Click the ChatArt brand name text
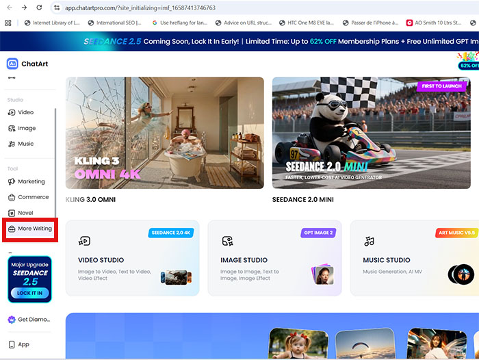 pos(34,64)
